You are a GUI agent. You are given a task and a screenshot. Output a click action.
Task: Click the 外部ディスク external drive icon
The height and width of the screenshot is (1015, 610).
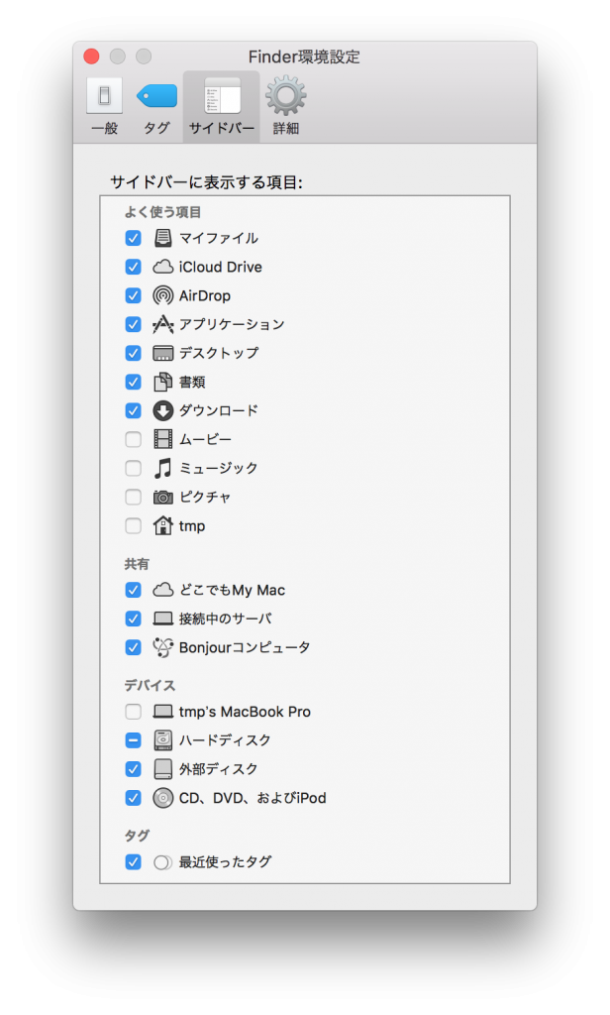tap(163, 769)
